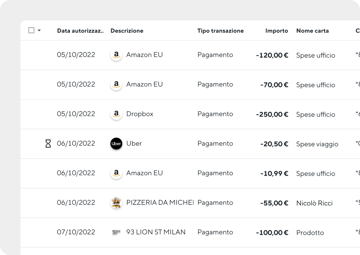
Task: Open the Uber transaction description
Action: 134,143
